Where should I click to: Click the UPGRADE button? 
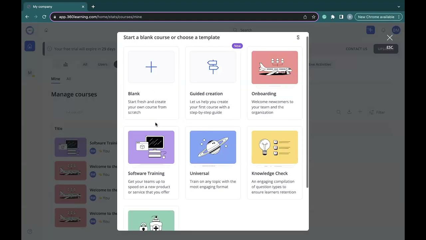tap(386, 49)
